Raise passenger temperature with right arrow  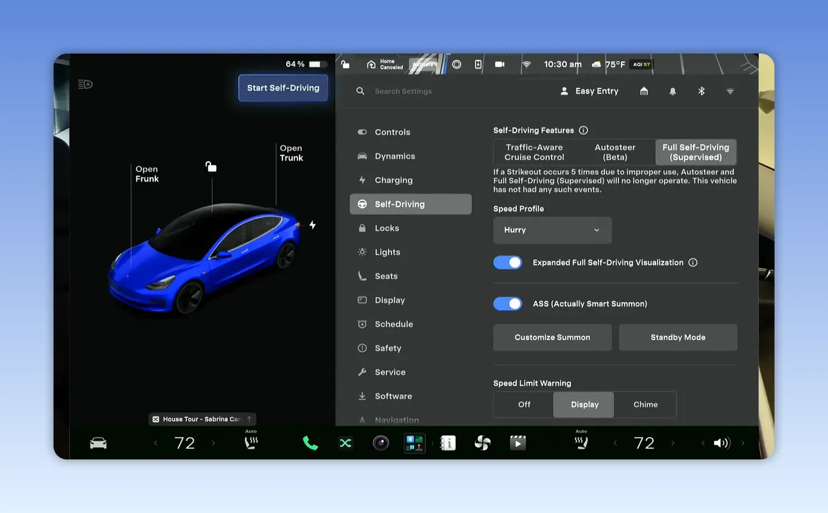coord(673,443)
